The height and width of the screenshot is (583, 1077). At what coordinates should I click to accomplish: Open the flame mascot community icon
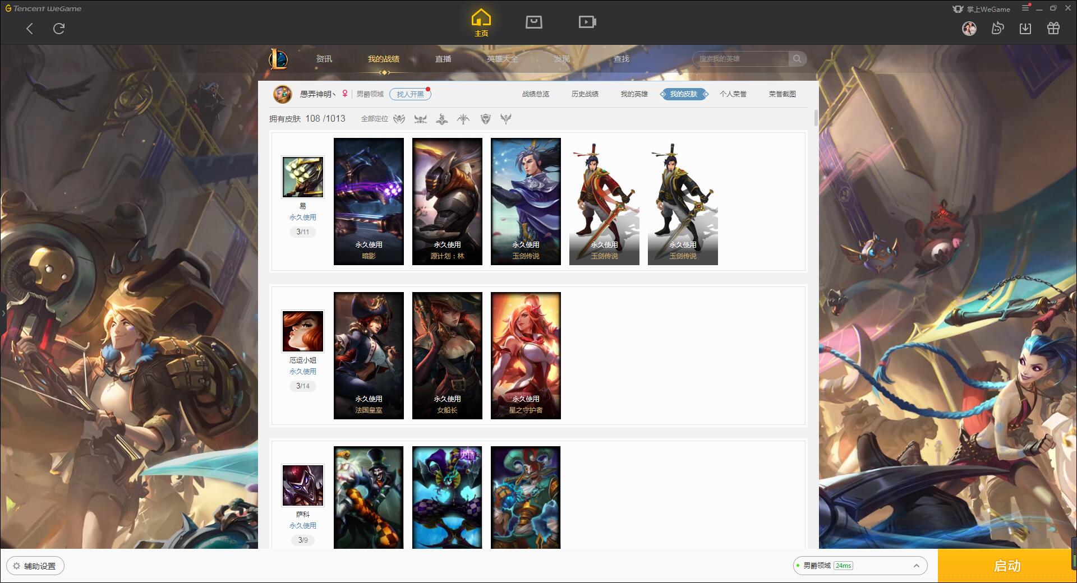point(997,28)
